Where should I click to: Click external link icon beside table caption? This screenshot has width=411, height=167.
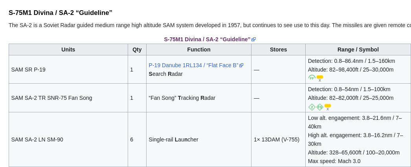click(x=253, y=39)
